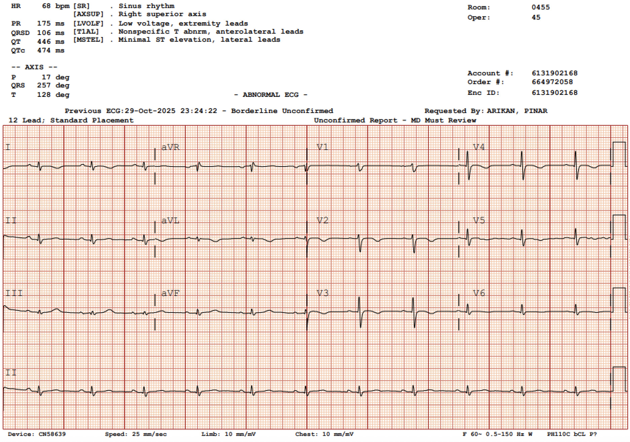Image resolution: width=630 pixels, height=442 pixels.
Task: Click the 'V1' lead label
Action: [322, 147]
